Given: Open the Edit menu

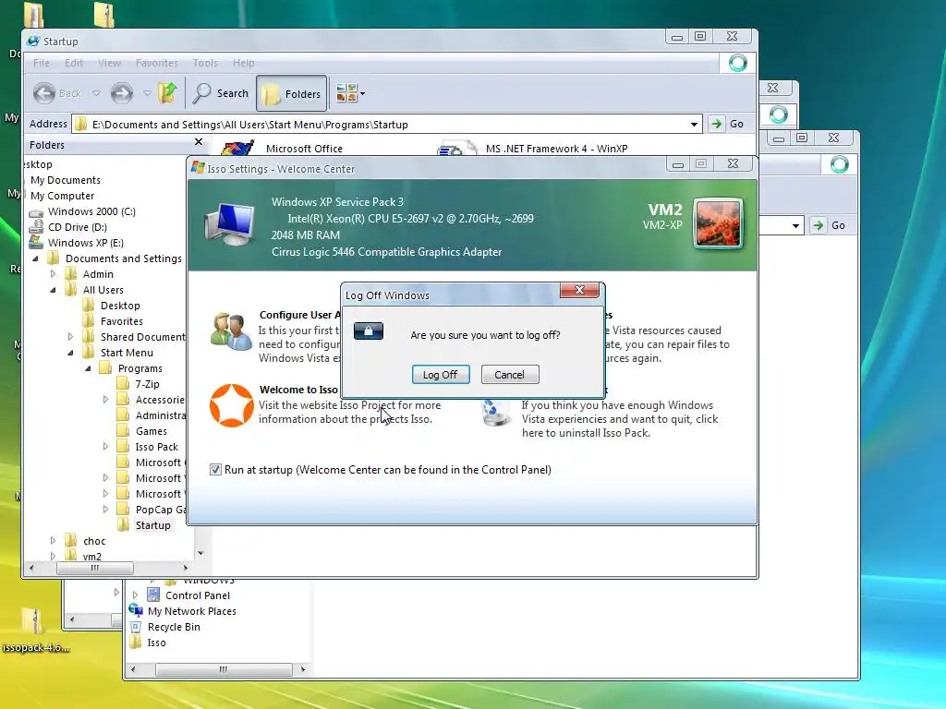Looking at the screenshot, I should [74, 63].
